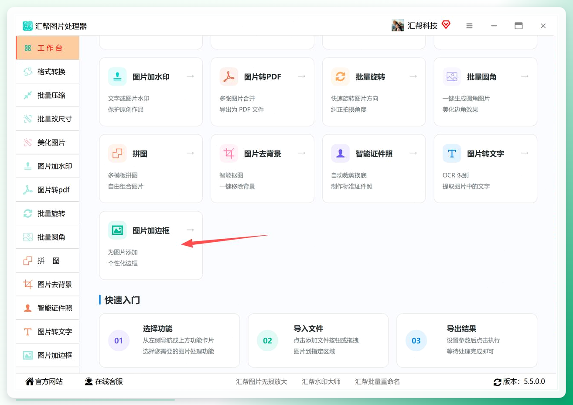Click the 快速入门 heading
This screenshot has width=573, height=405.
point(122,300)
